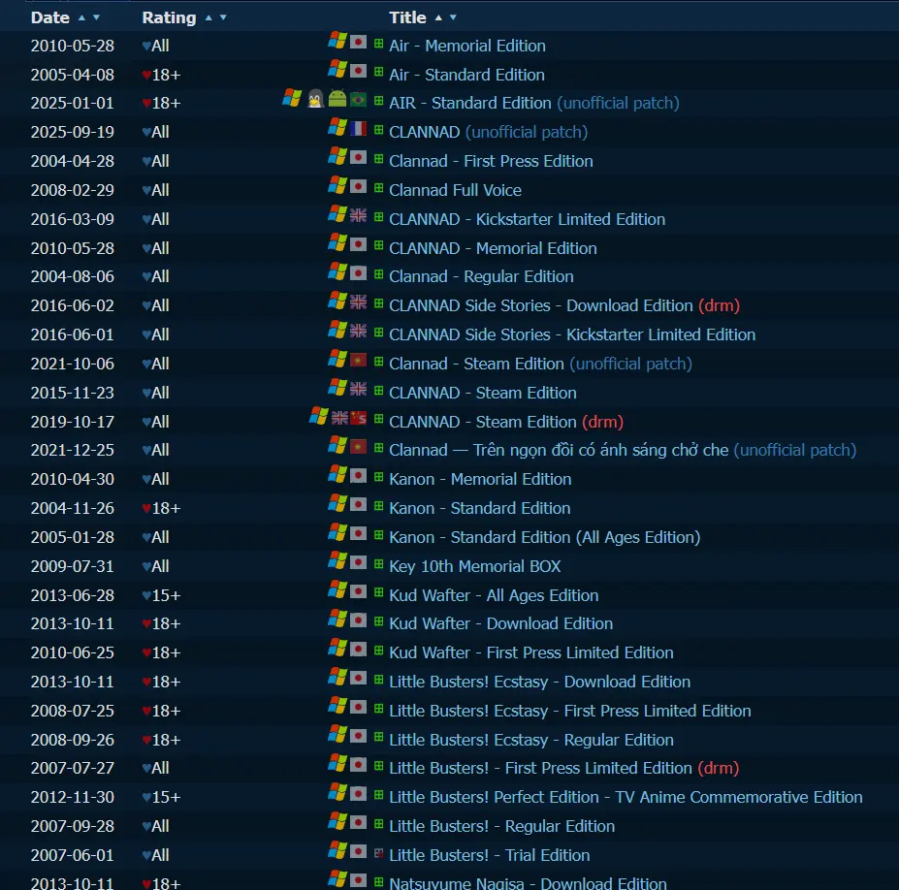Click the Brazilian flag on AIR unofficial patch row
This screenshot has height=890, width=899.
click(358, 99)
